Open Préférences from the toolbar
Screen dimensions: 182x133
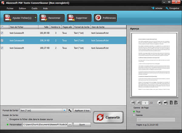(x=105, y=18)
